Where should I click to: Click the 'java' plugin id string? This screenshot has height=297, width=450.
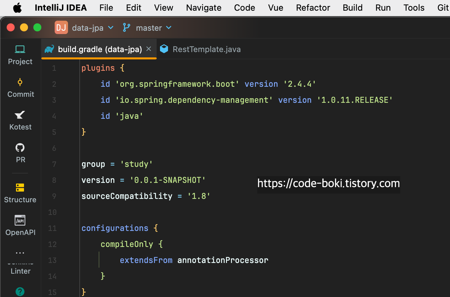[129, 116]
